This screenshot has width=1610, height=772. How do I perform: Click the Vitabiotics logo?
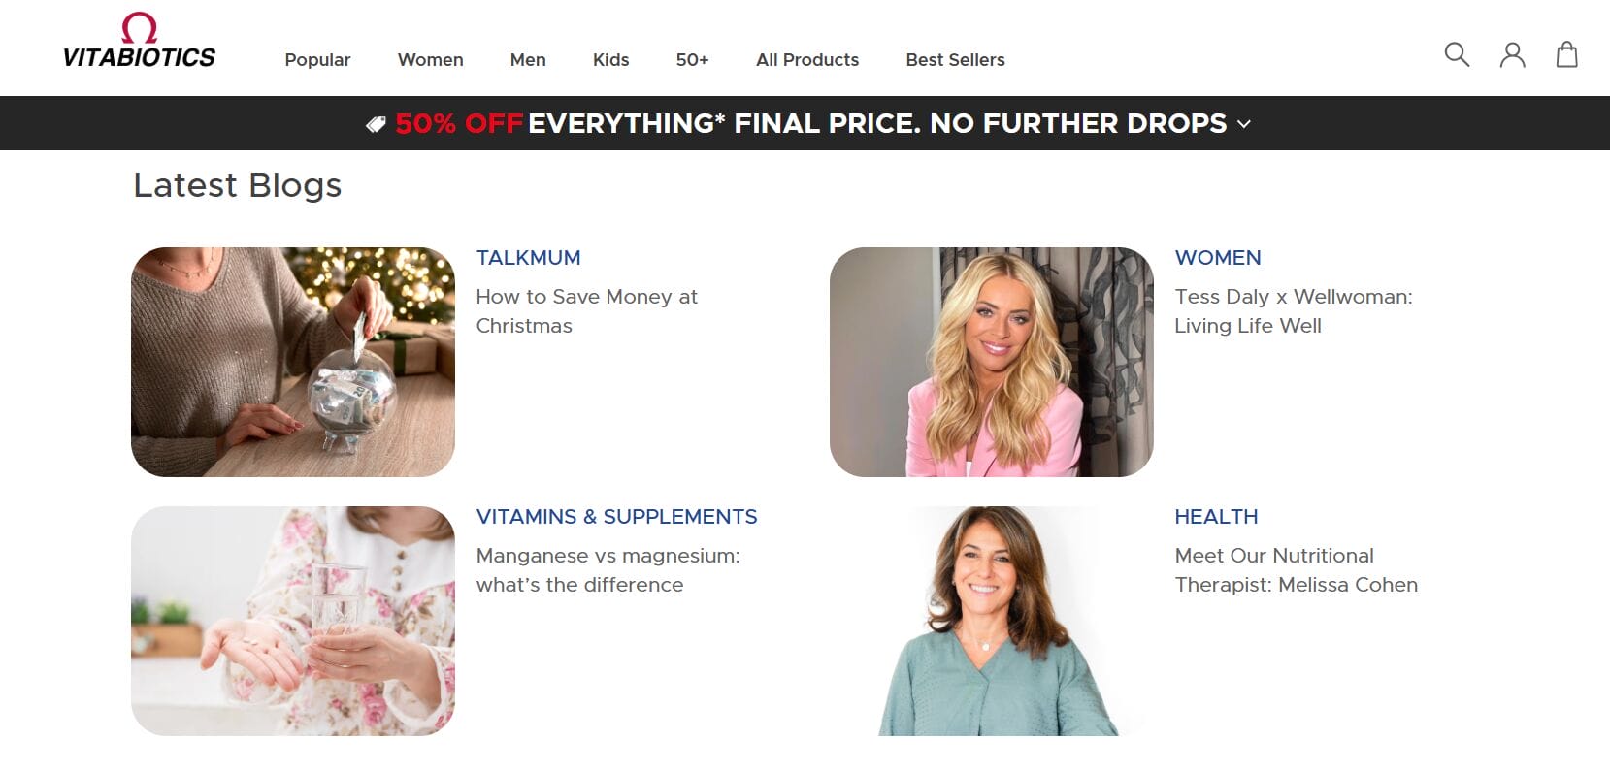[139, 42]
